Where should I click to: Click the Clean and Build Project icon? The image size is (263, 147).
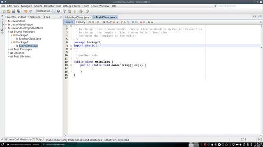69,11
